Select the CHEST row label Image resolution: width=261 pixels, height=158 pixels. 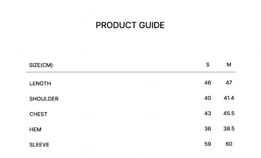(x=38, y=114)
